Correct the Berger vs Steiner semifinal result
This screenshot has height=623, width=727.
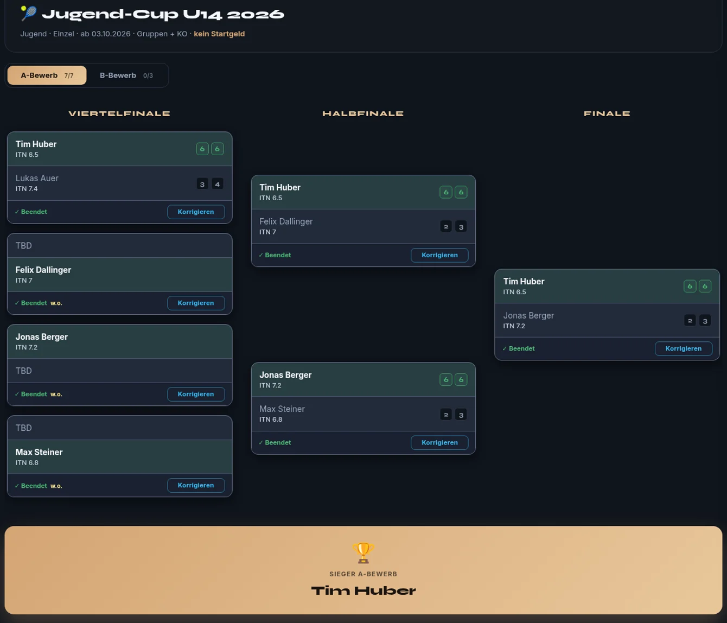coord(439,442)
